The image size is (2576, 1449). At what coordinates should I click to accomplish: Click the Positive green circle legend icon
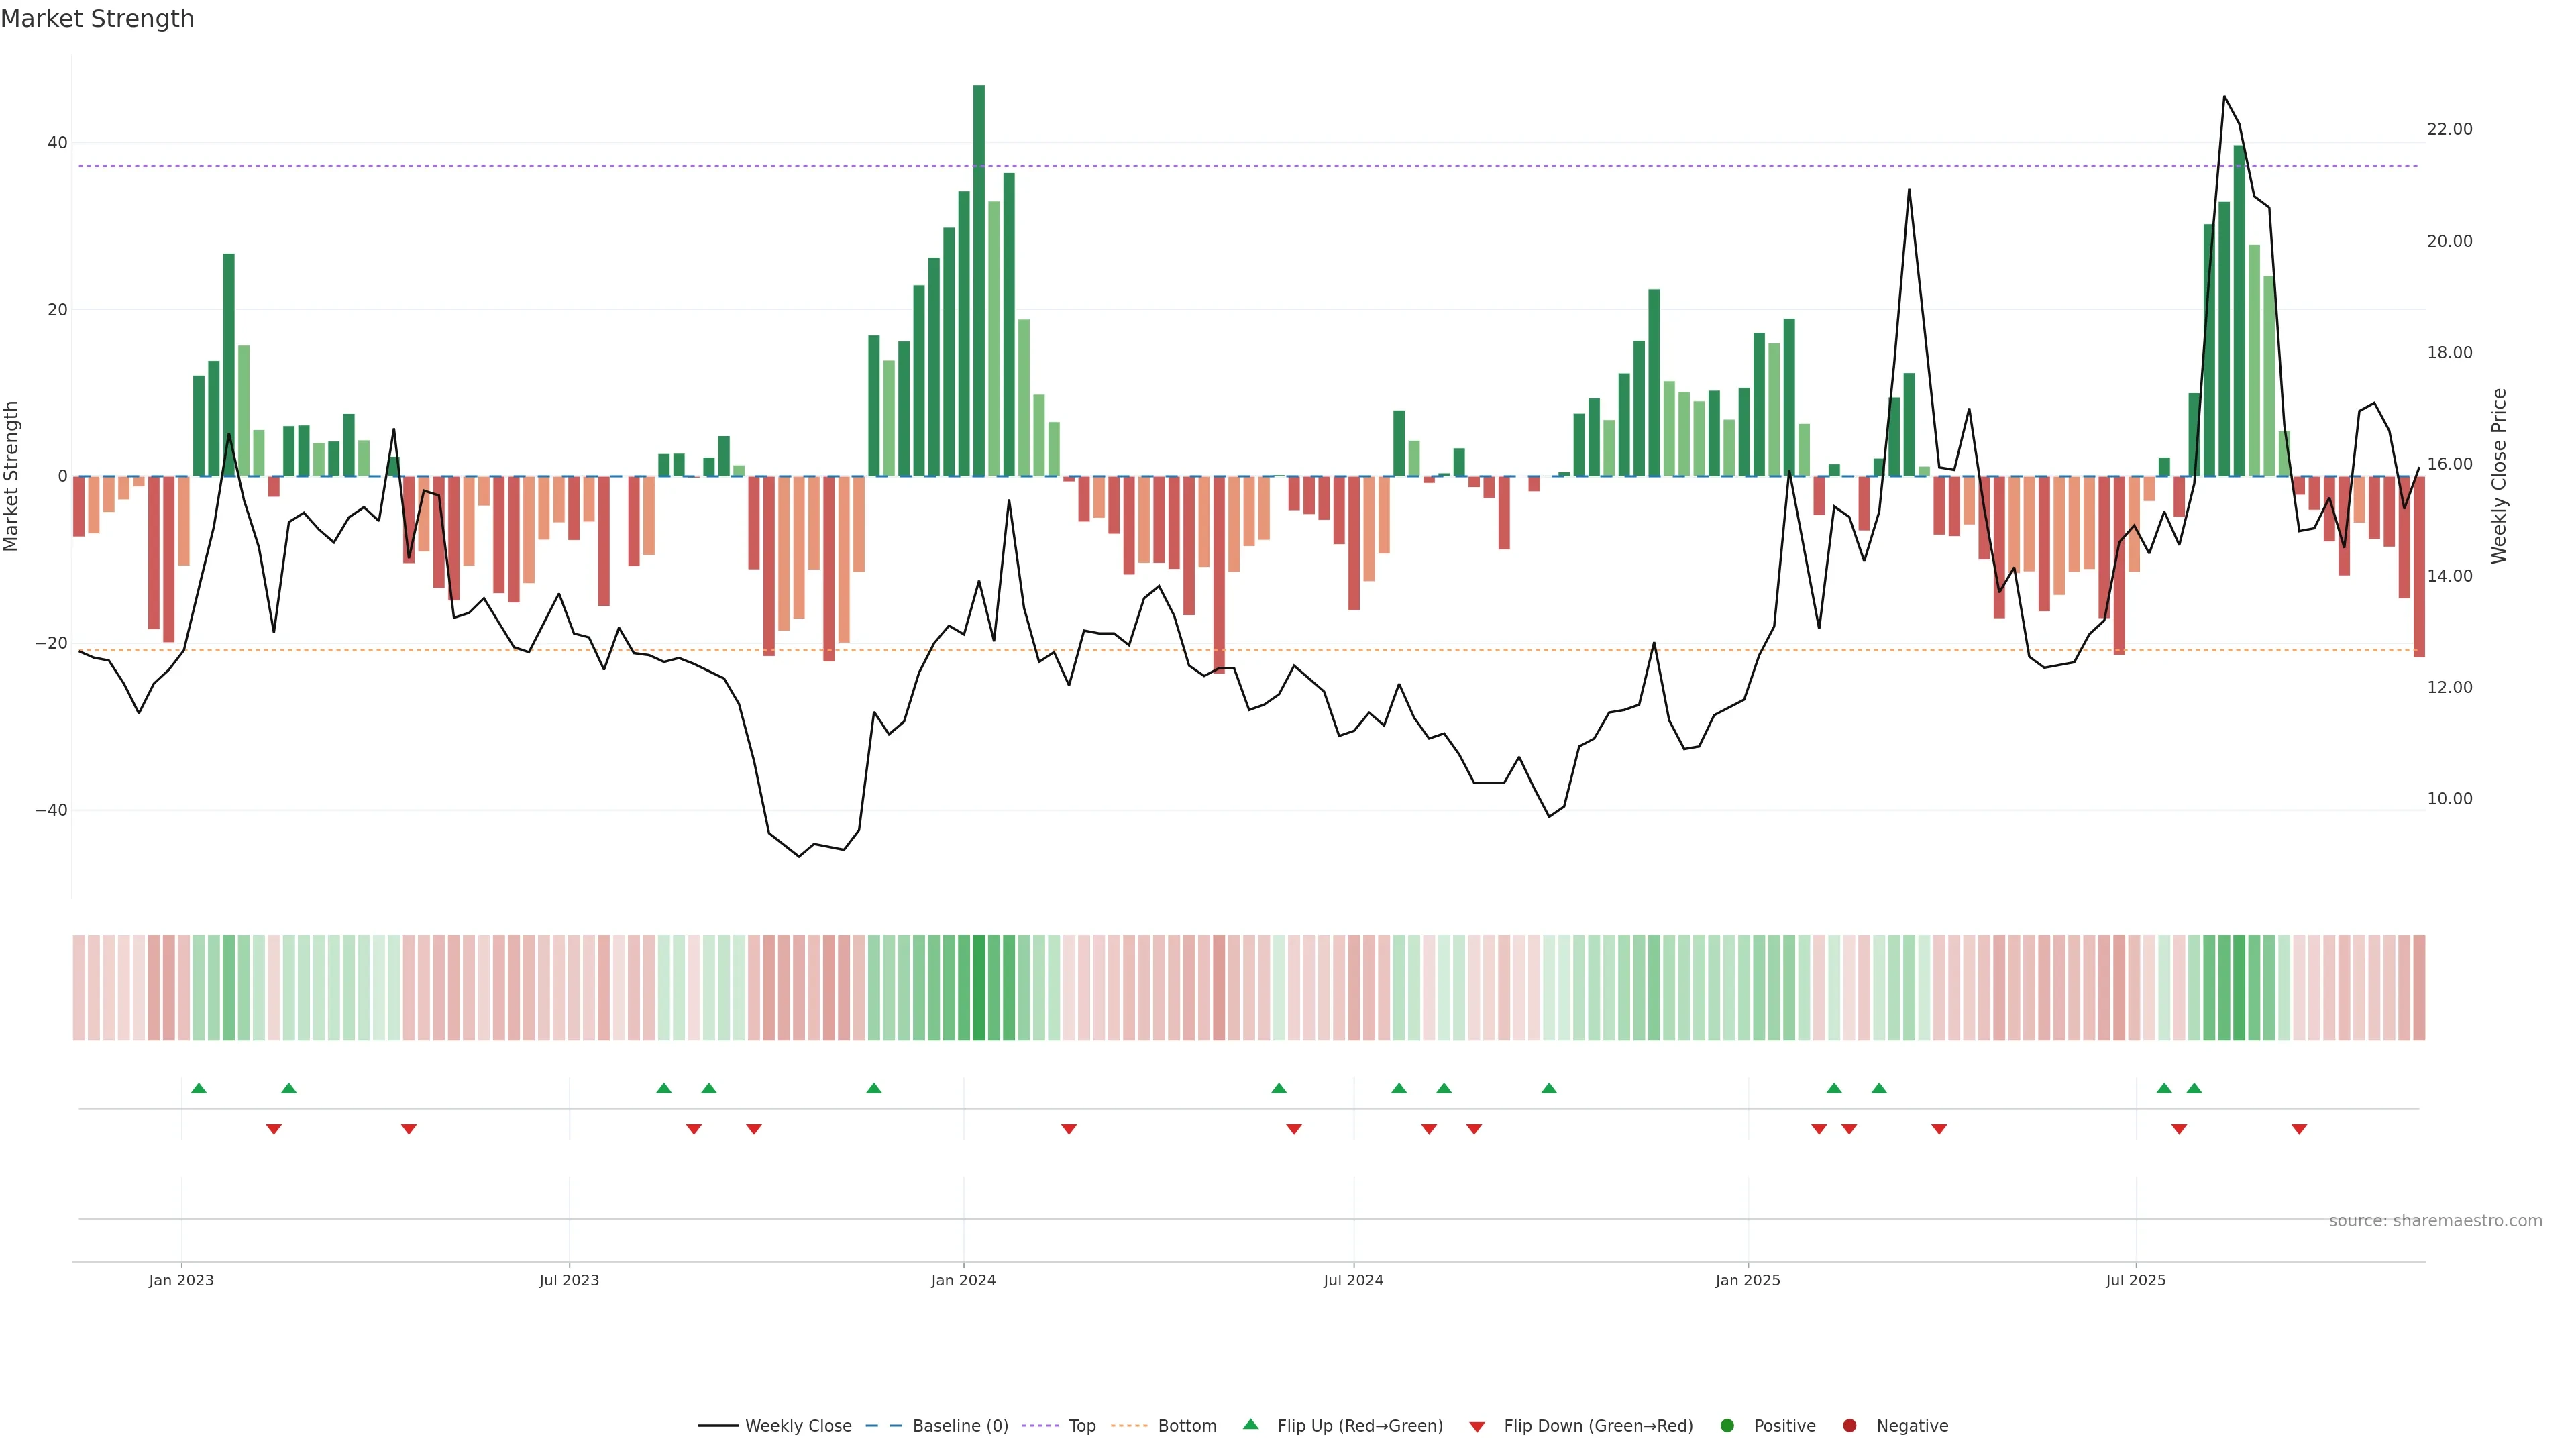pyautogui.click(x=1726, y=1426)
